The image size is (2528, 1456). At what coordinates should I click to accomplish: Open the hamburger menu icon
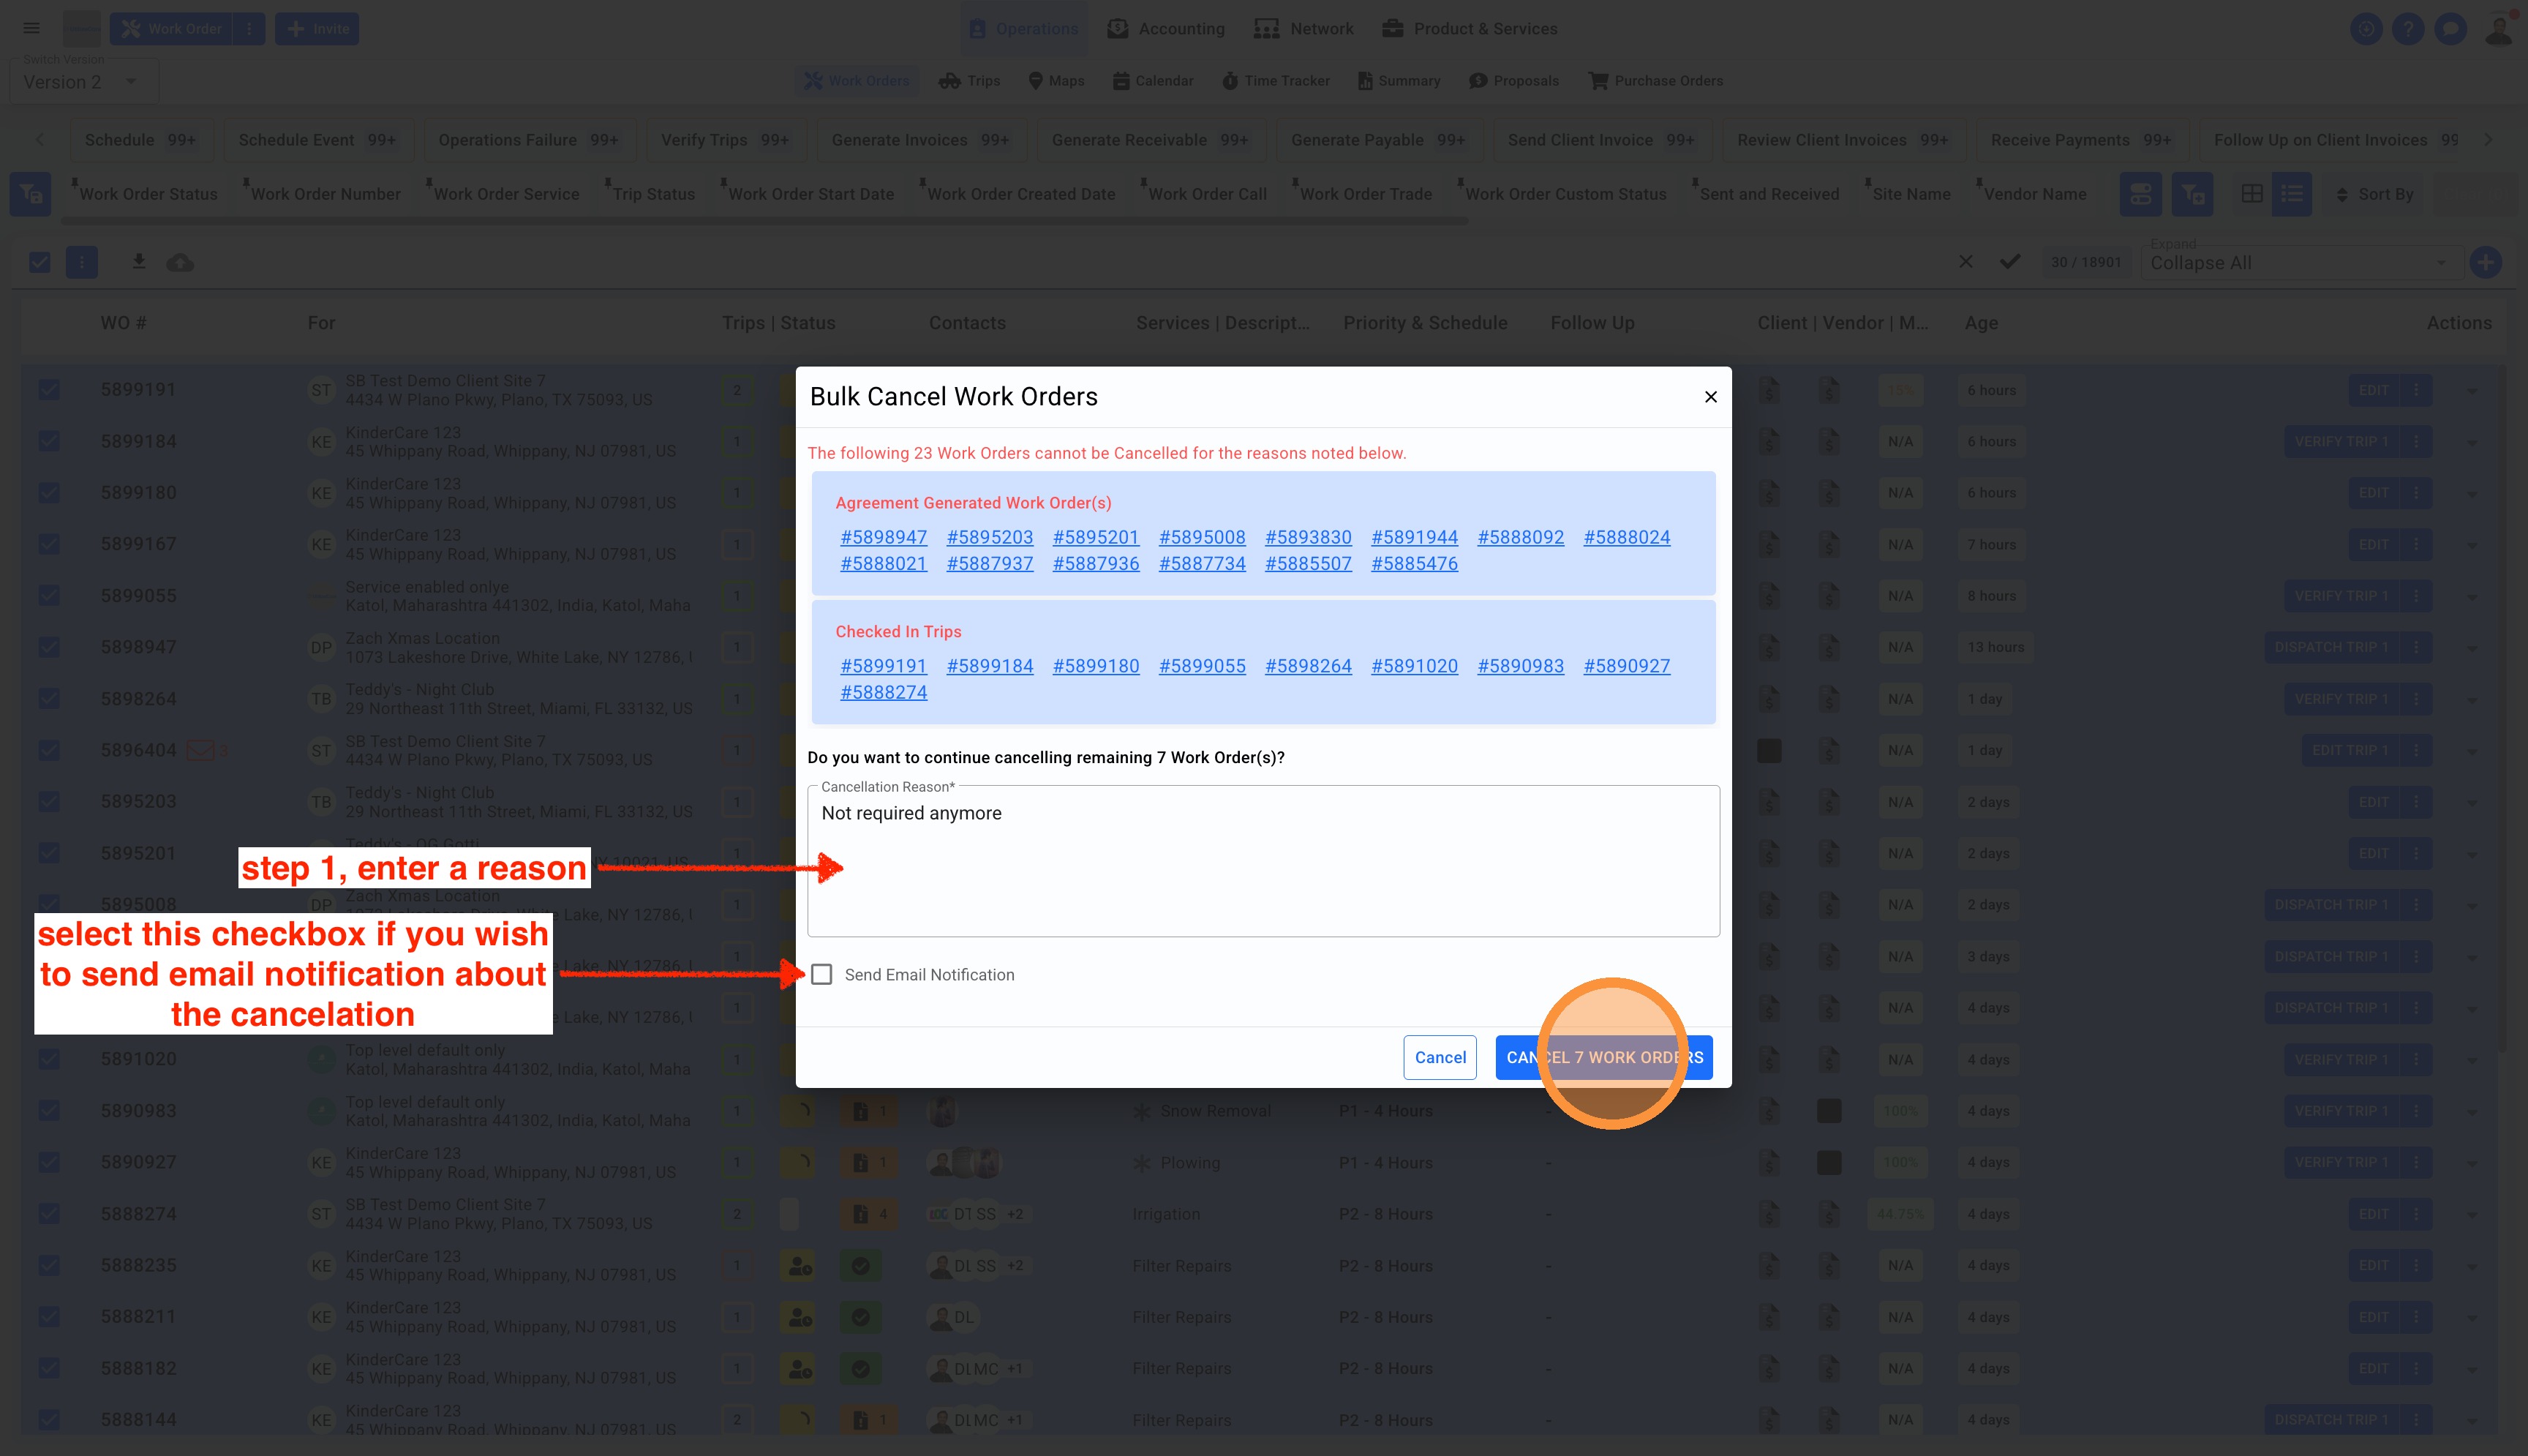[32, 28]
